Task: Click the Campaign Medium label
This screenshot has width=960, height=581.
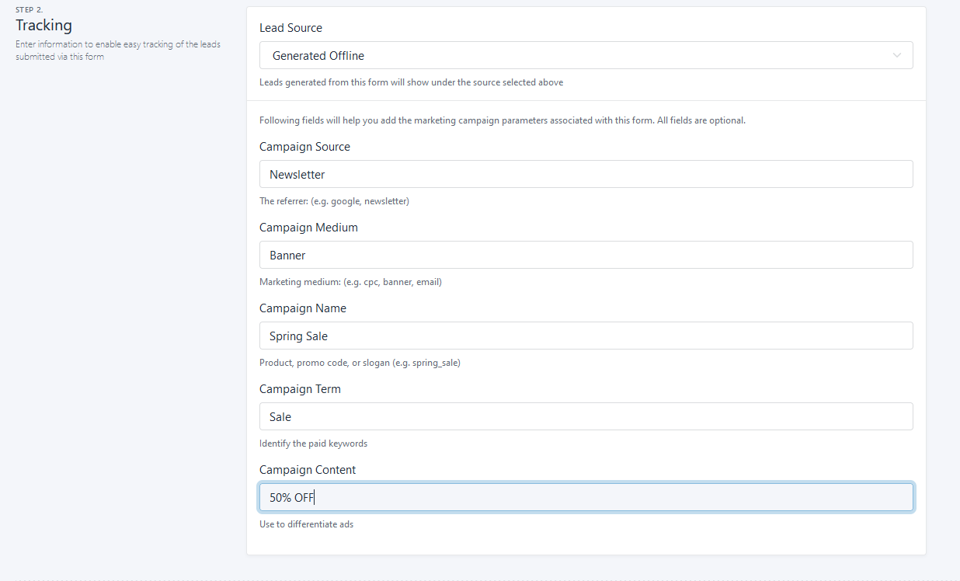Action: (308, 227)
